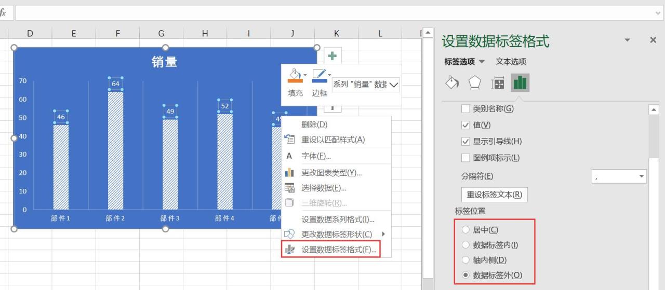Click the hatched bar for 部件2

click(116, 150)
